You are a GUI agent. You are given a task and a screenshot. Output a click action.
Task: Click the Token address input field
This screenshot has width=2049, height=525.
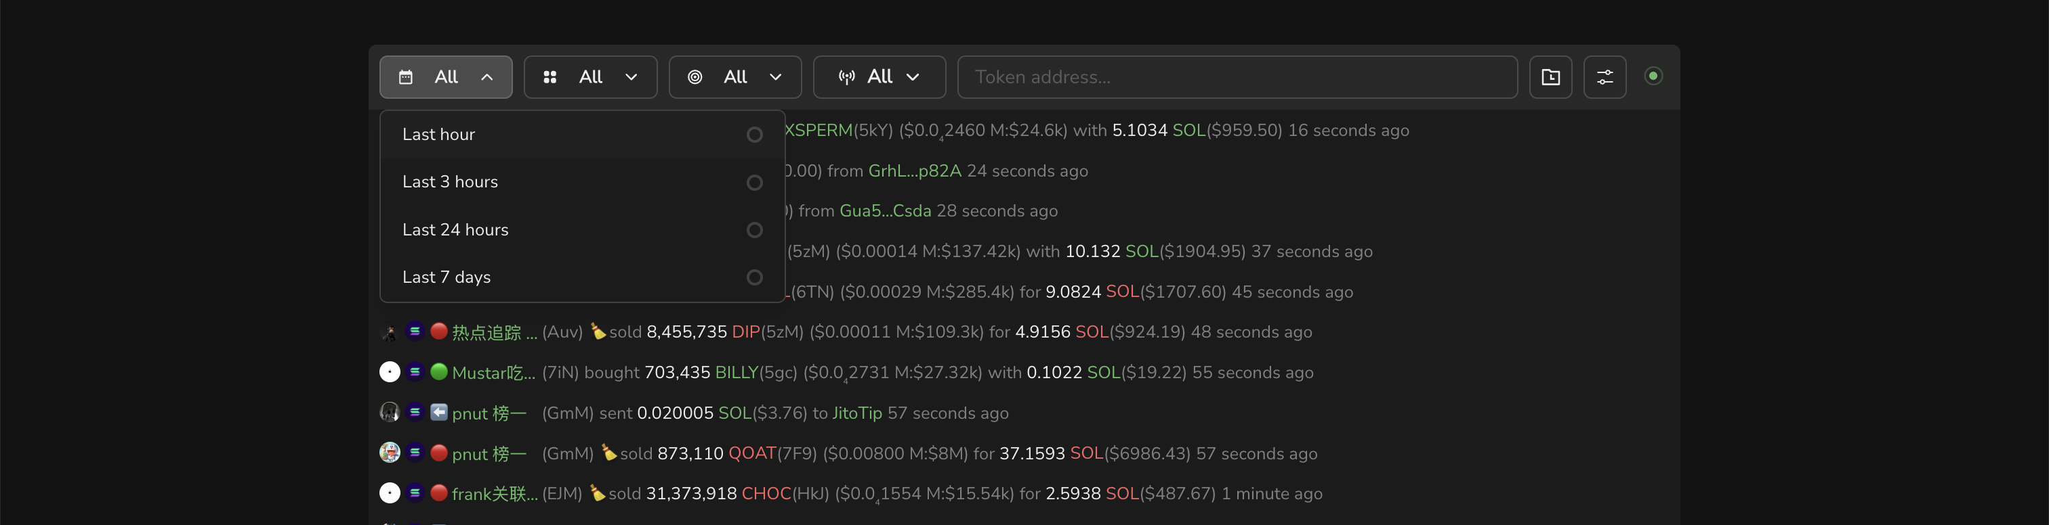pos(1236,77)
